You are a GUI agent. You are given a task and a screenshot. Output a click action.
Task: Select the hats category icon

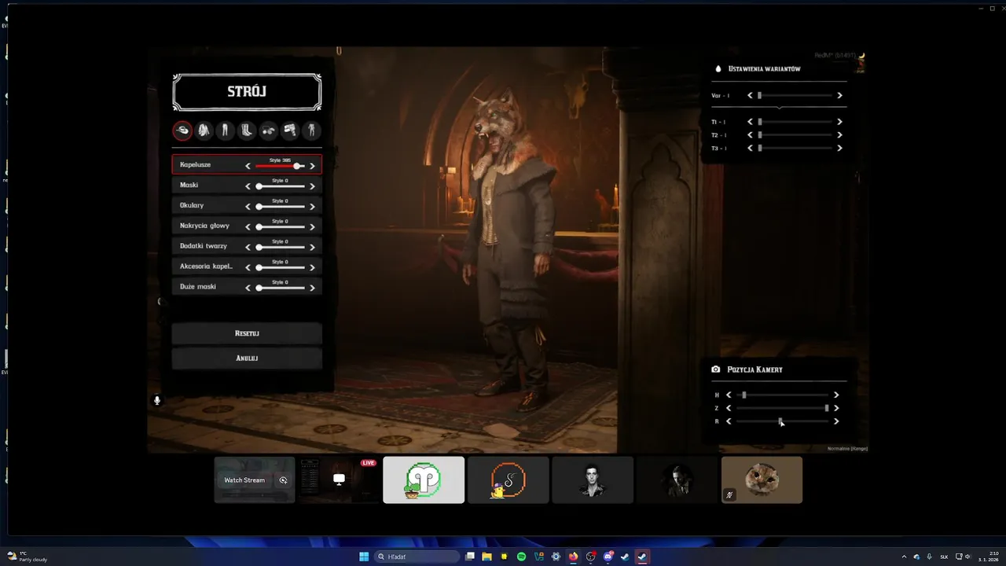pos(182,130)
